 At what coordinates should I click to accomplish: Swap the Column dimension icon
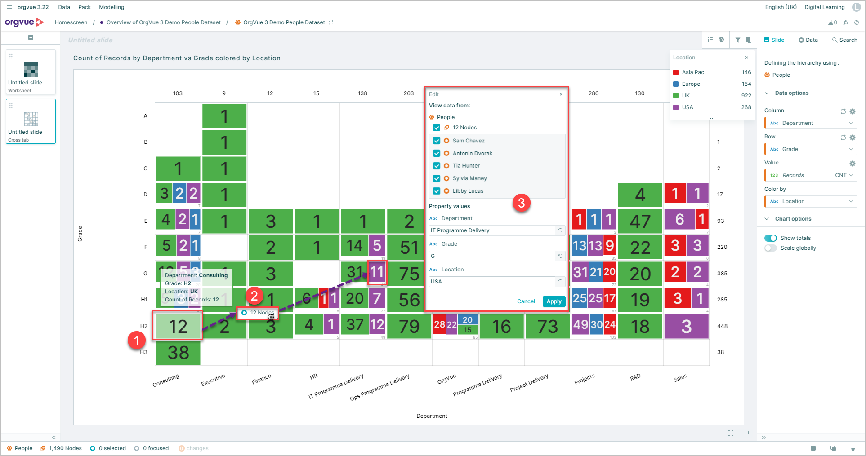pyautogui.click(x=843, y=111)
